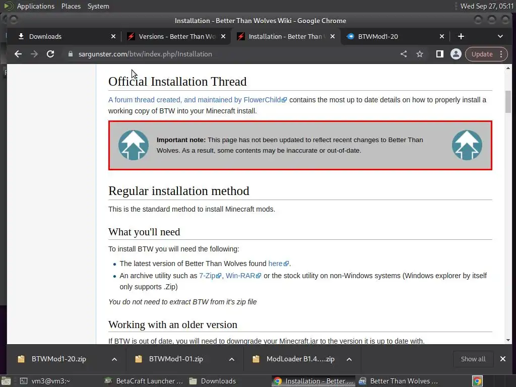Image resolution: width=516 pixels, height=387 pixels.
Task: Click the address bar URL
Action: 145,54
